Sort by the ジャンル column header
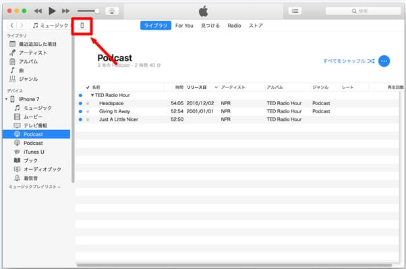 [x=320, y=87]
